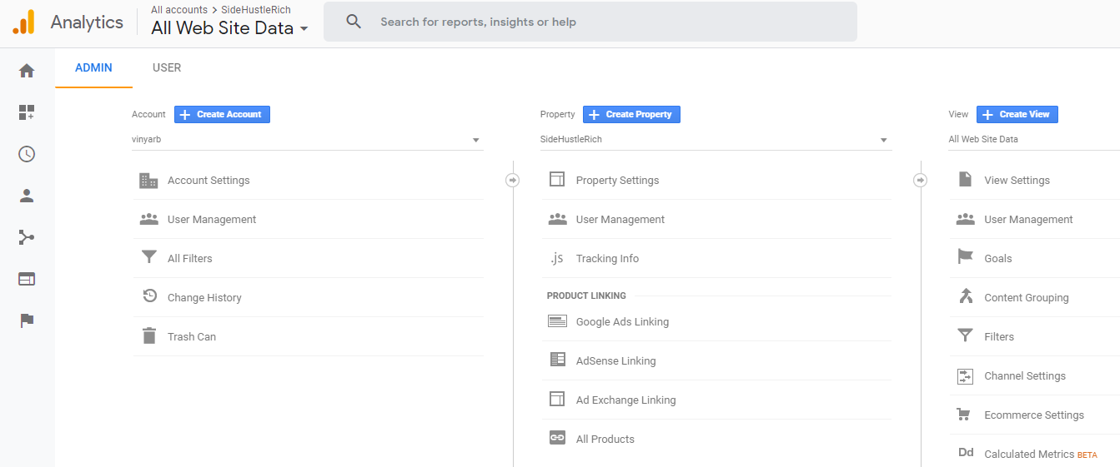Screen dimensions: 1120x467
Task: Click the Create View button
Action: pos(1017,114)
